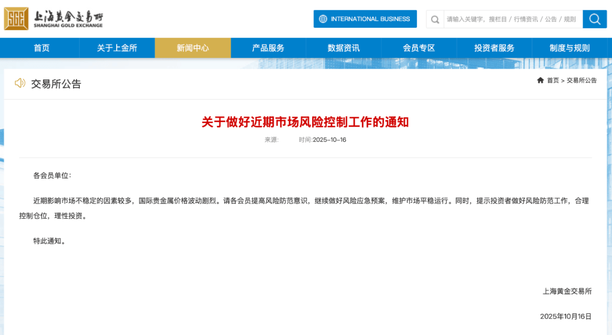Click the red announcement title 关于做好近期市场风险控制工作的通知
The height and width of the screenshot is (335, 612).
[305, 122]
